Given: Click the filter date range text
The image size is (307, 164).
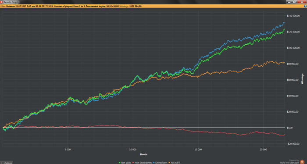Looking at the screenshot, I should pyautogui.click(x=29, y=6).
